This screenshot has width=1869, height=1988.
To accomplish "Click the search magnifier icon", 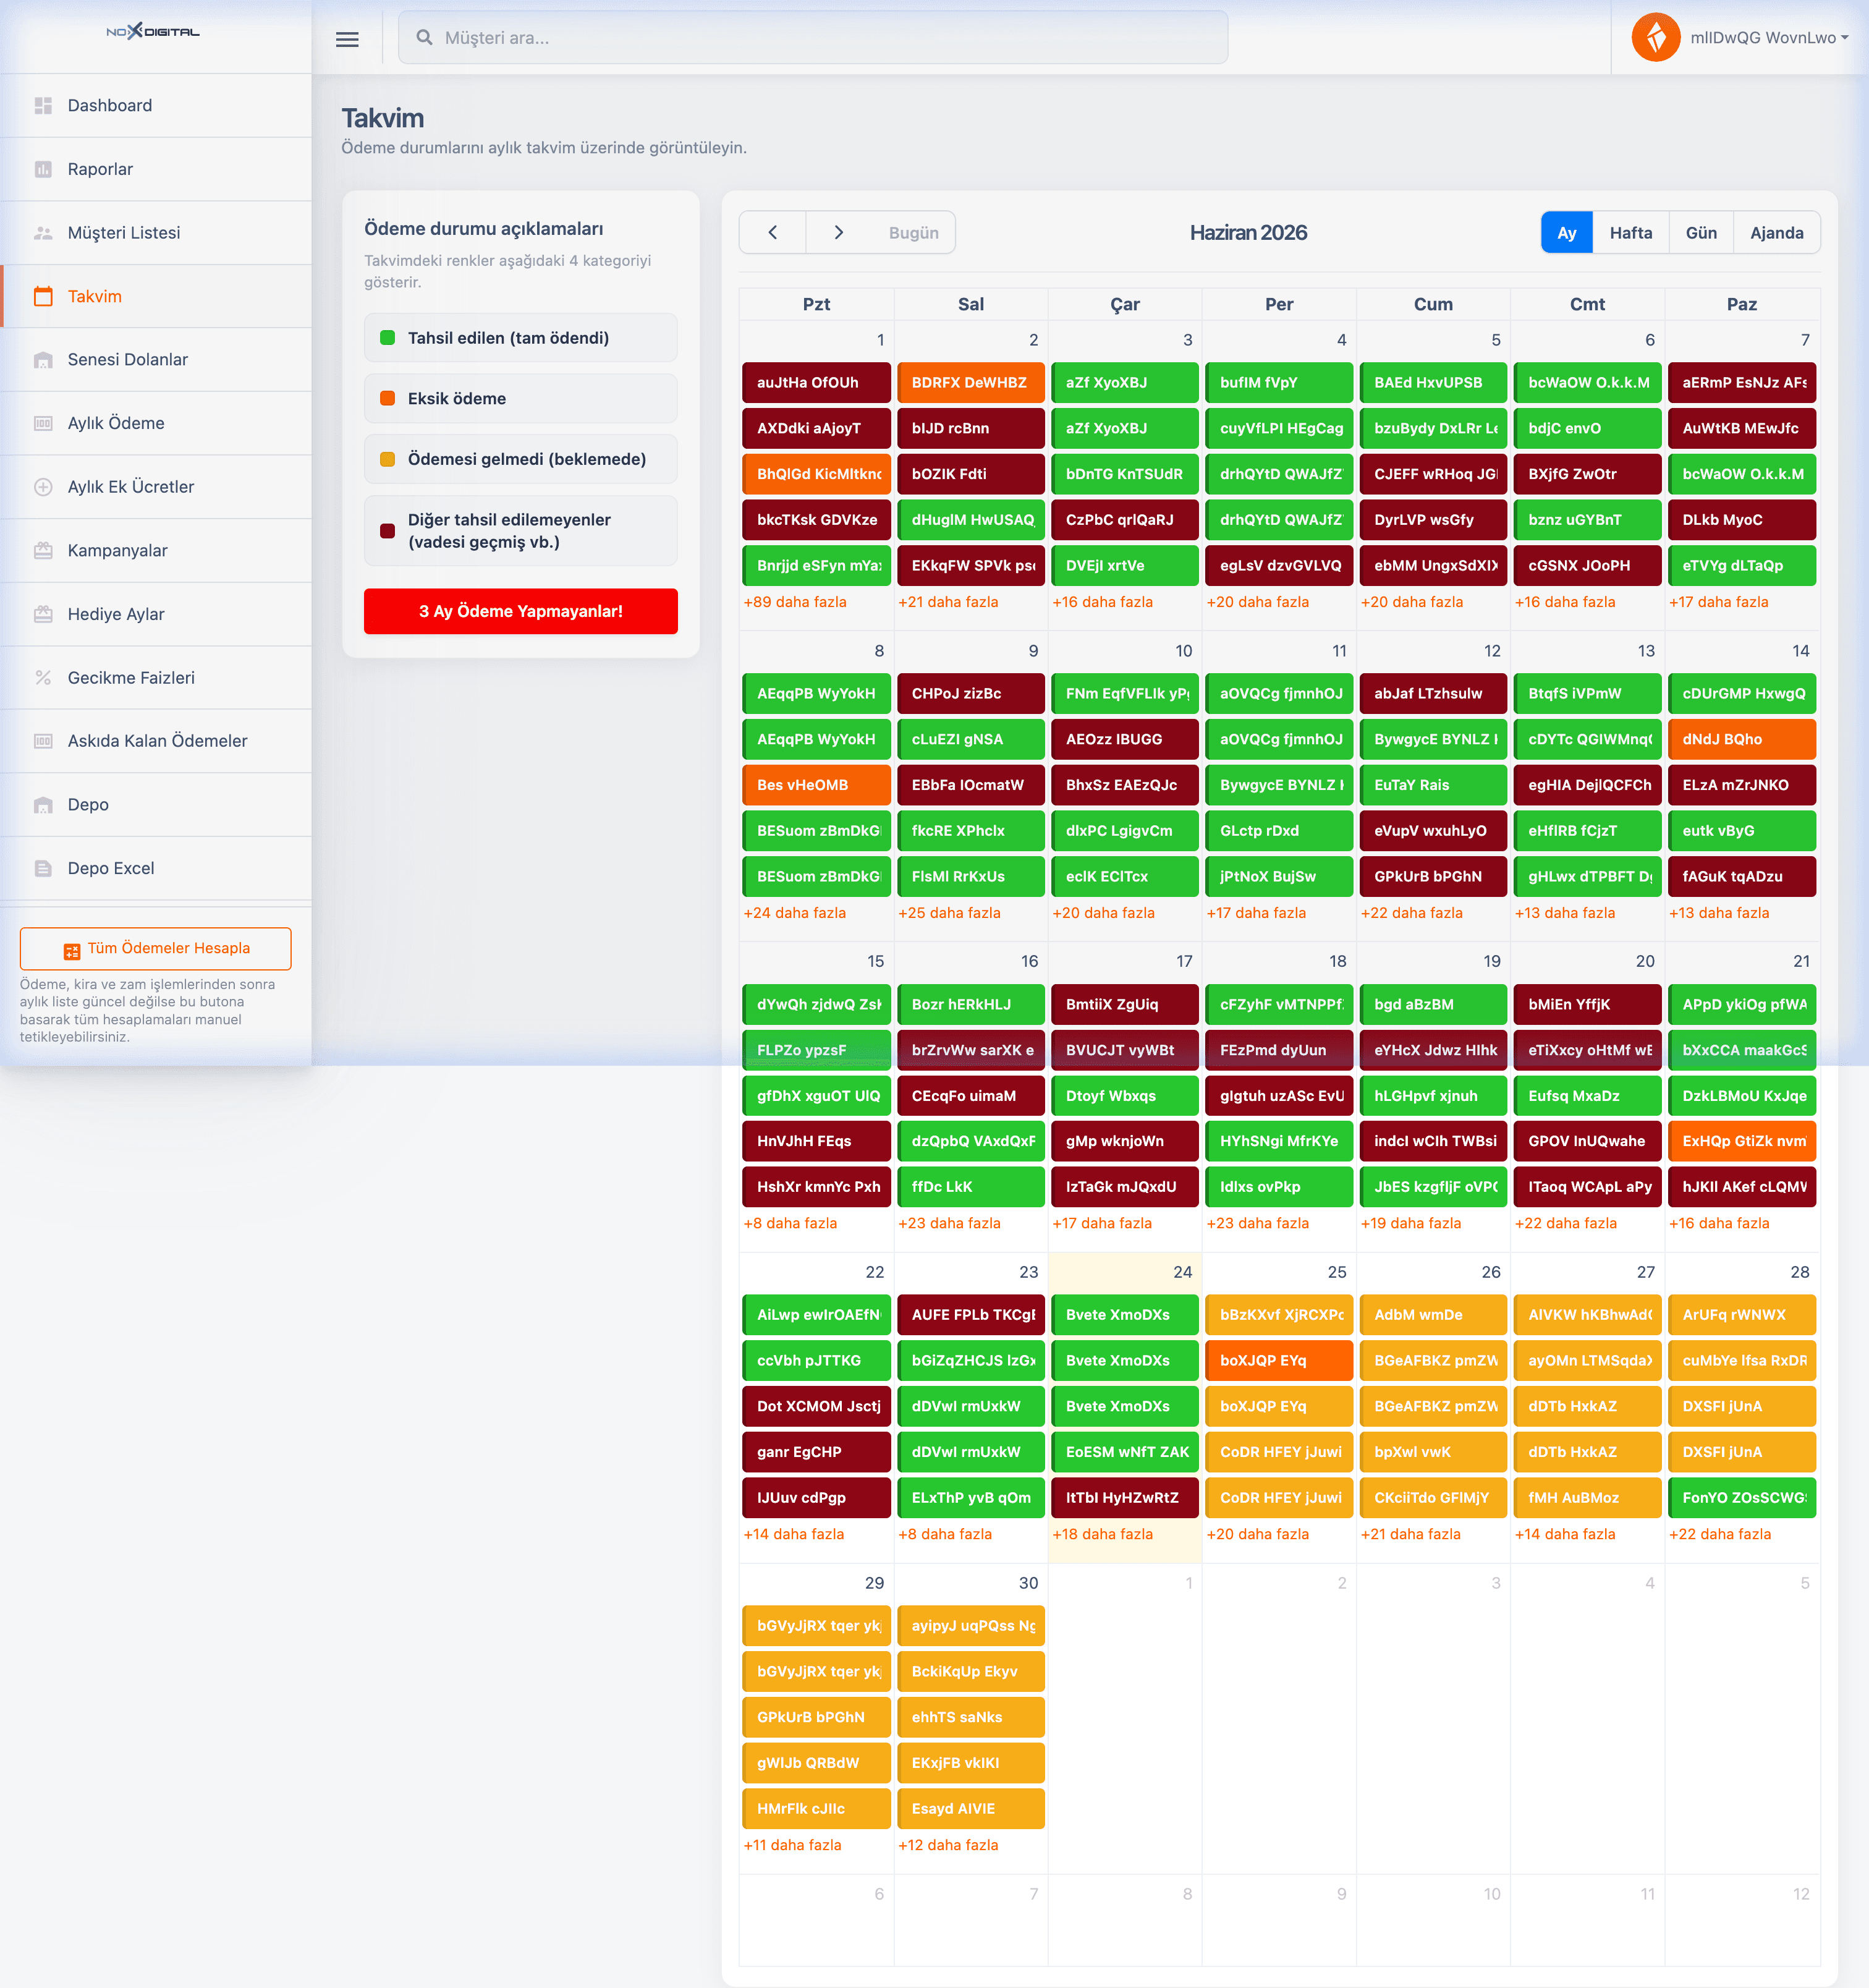I will pos(424,37).
